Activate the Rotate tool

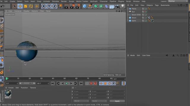point(31,6)
